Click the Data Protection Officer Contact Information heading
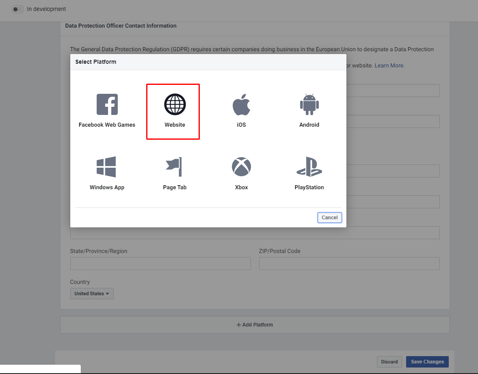Screen dimensions: 478x374 click(121, 26)
